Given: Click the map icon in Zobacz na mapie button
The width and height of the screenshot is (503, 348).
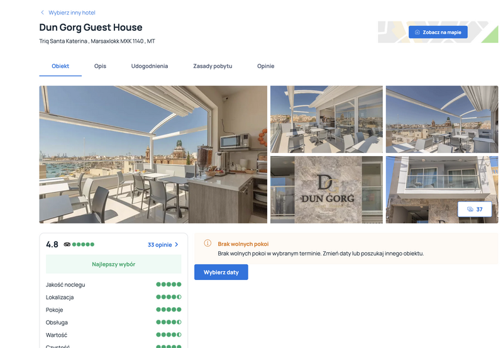Looking at the screenshot, I should point(417,32).
